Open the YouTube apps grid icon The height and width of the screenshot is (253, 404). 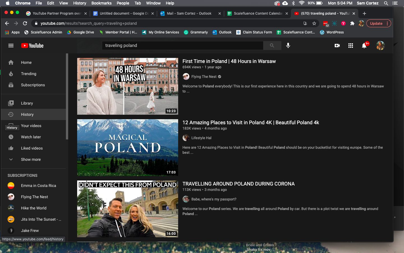(351, 46)
